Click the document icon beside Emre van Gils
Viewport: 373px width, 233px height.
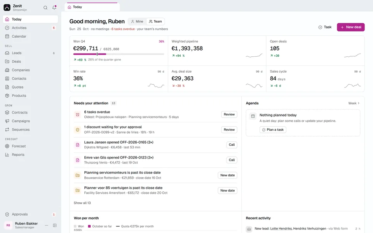click(x=78, y=160)
